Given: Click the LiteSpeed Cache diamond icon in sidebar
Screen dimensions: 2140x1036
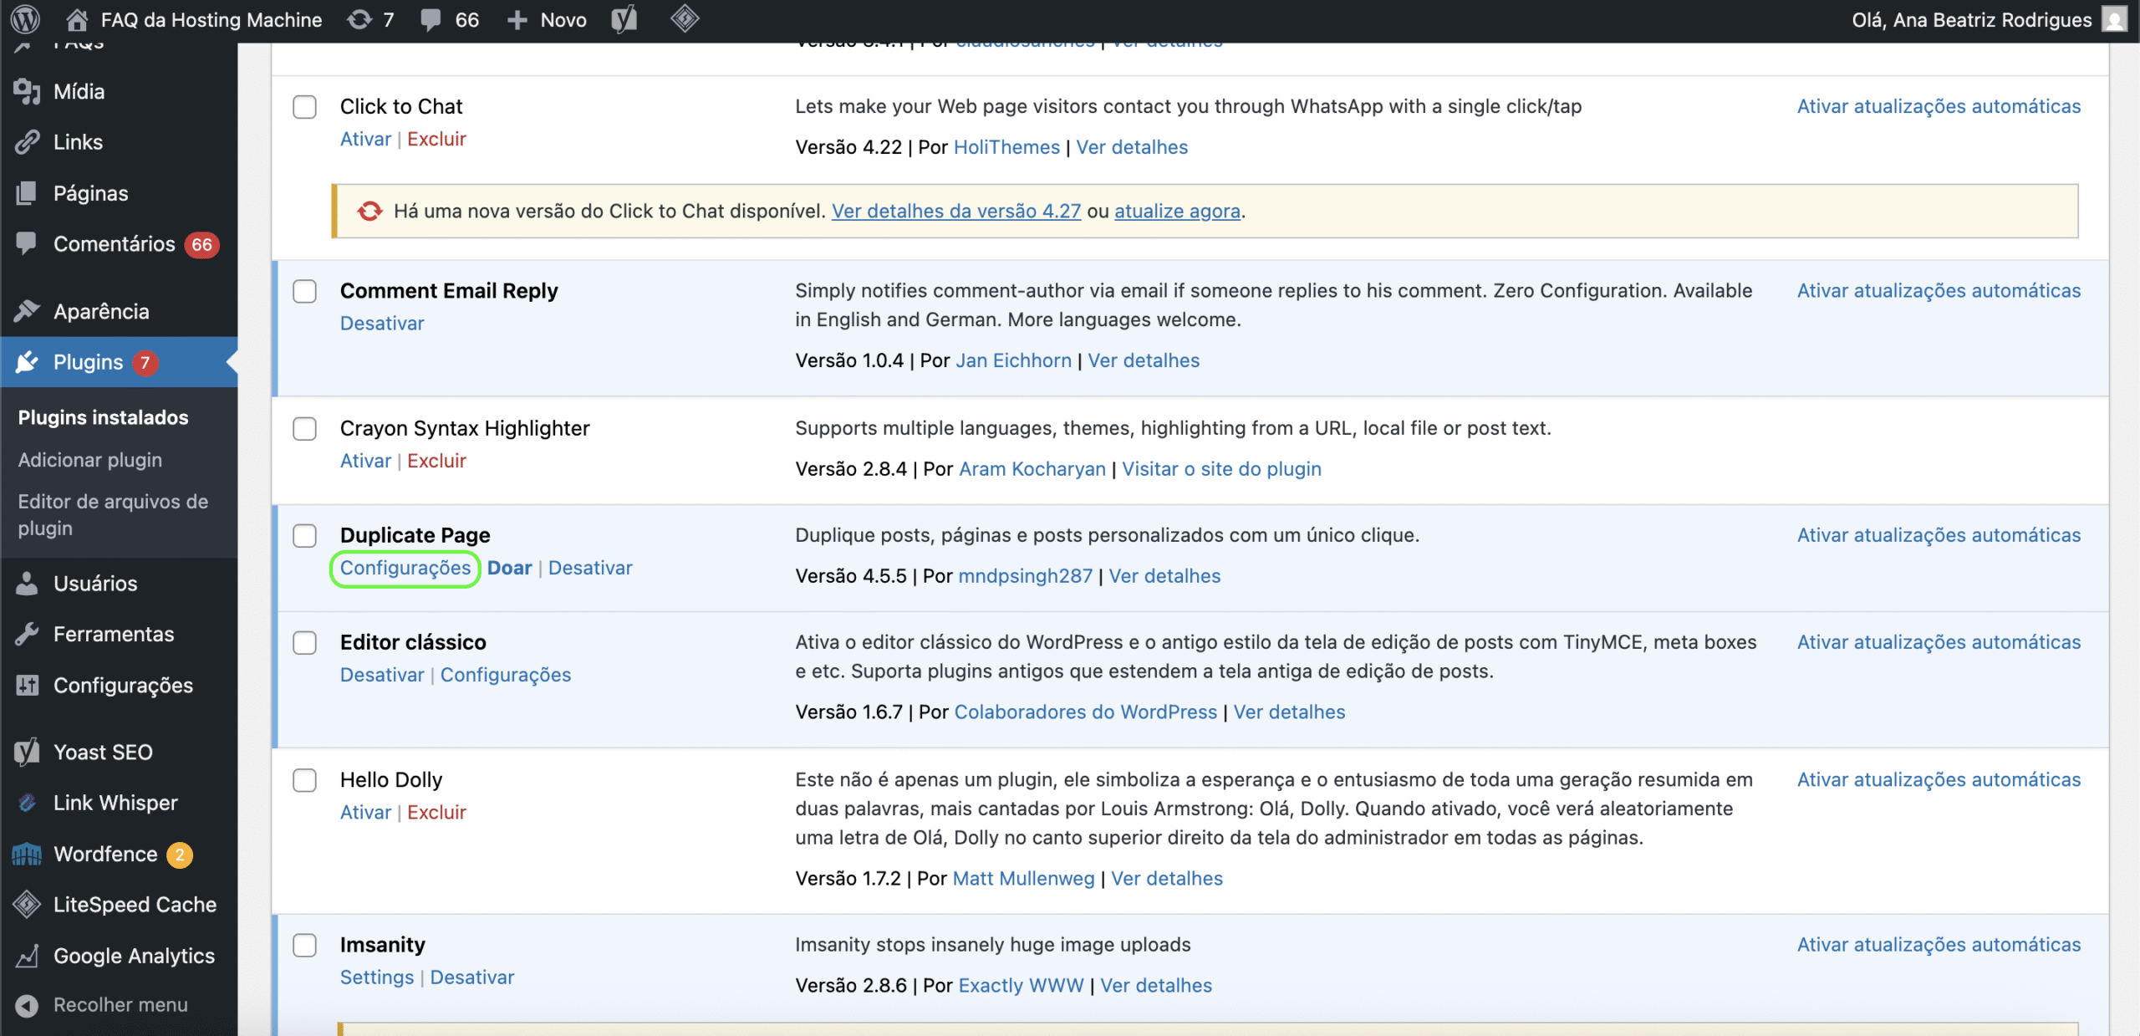Looking at the screenshot, I should coord(27,904).
